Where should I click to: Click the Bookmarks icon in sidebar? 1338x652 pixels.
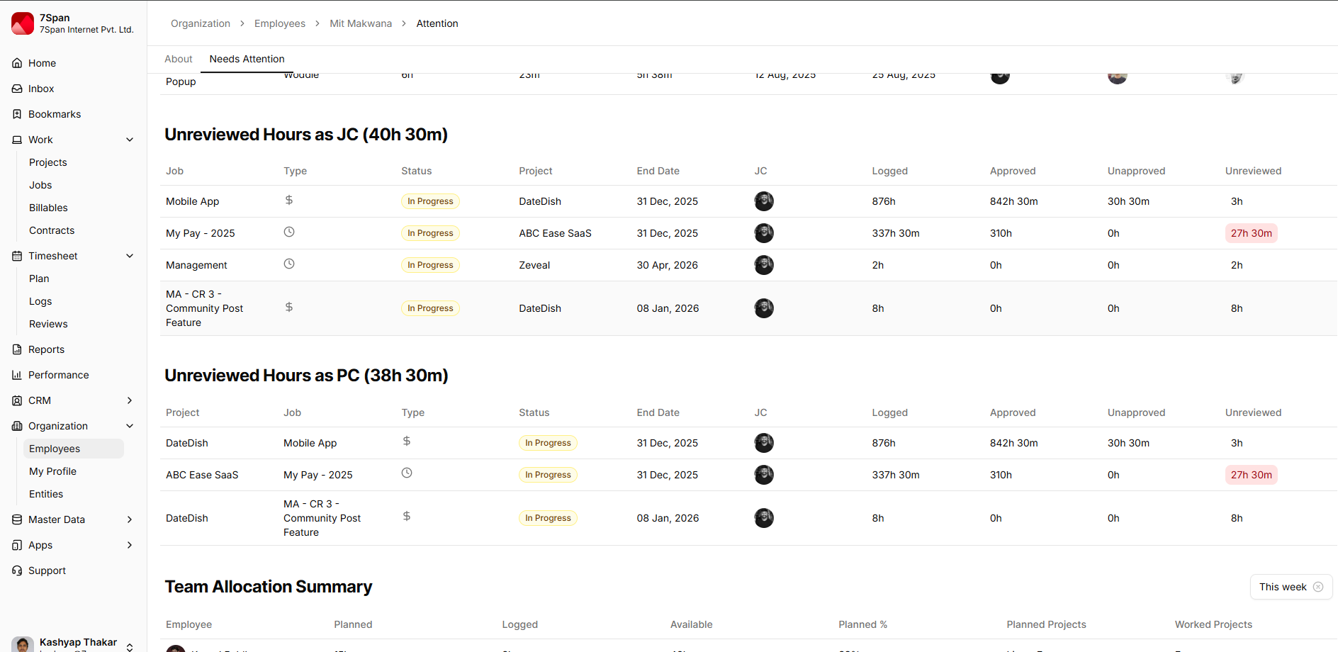coord(17,114)
